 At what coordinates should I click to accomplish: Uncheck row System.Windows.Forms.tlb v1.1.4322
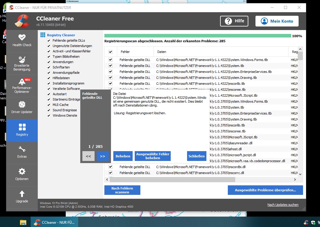[x=110, y=60]
